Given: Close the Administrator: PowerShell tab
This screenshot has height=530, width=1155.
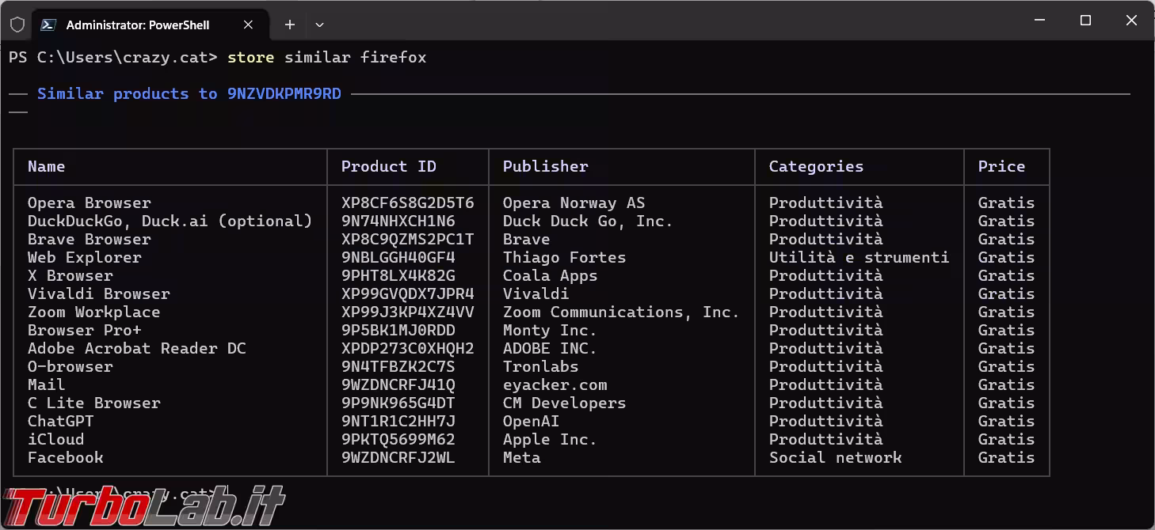Looking at the screenshot, I should (248, 25).
